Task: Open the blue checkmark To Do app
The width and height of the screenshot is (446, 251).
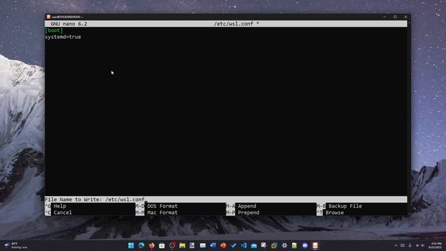Action: pos(233,245)
